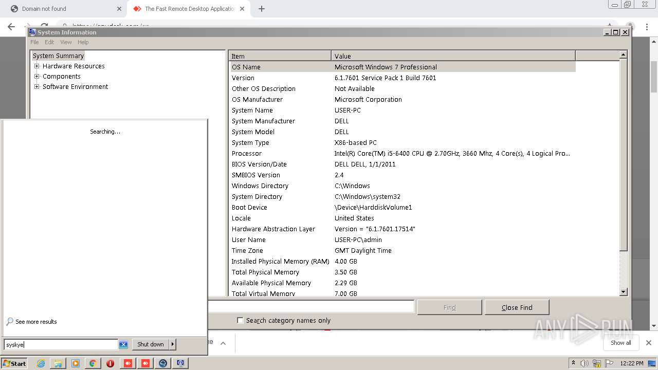The height and width of the screenshot is (370, 658).
Task: Click the Find what text field
Action: tap(311, 306)
